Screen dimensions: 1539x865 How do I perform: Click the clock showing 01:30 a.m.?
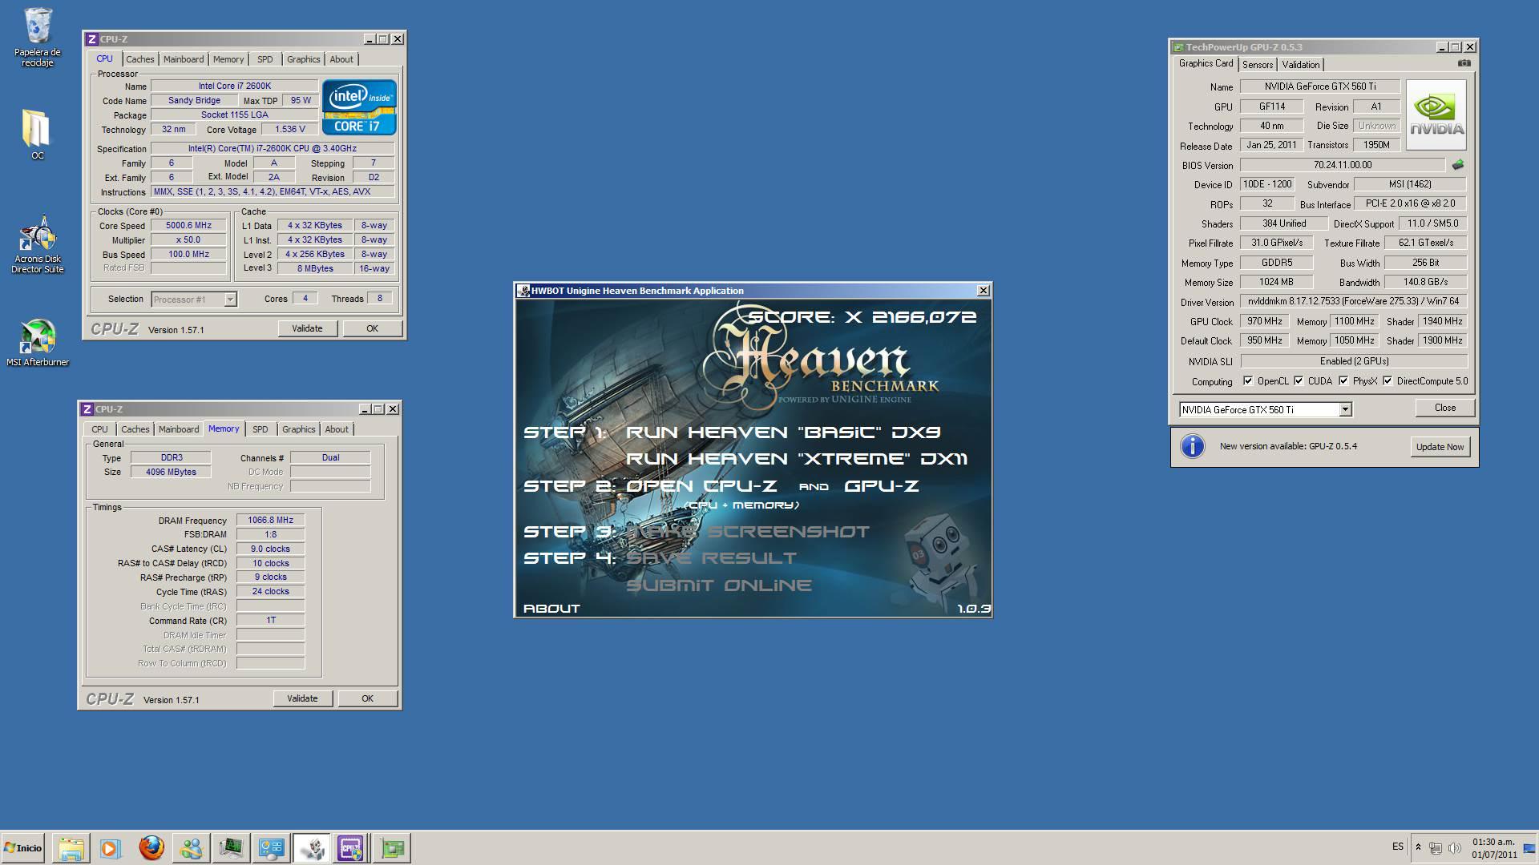pyautogui.click(x=1493, y=842)
